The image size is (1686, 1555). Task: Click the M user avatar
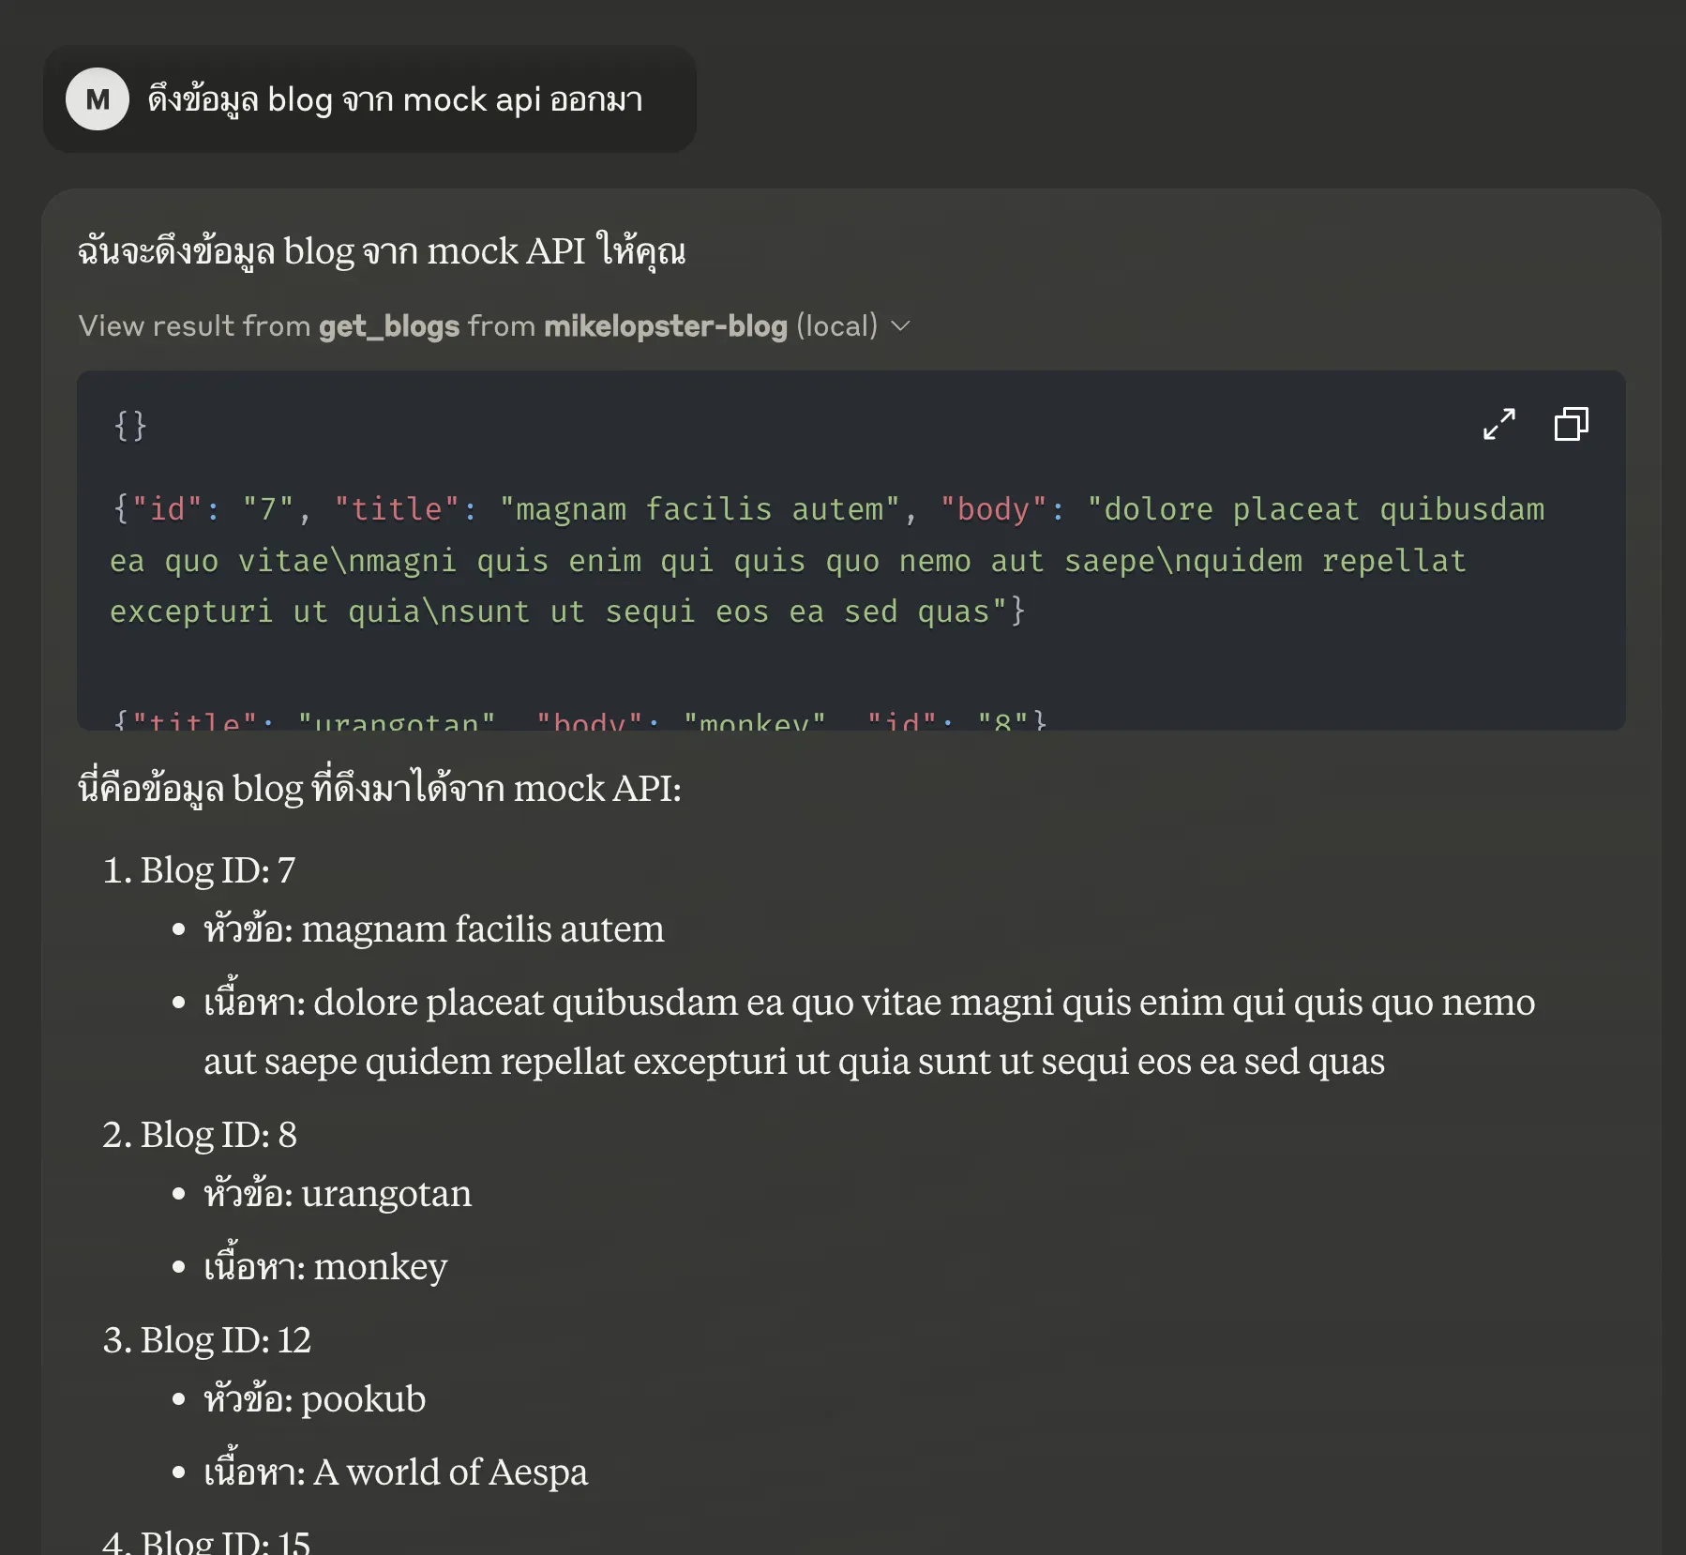tap(98, 99)
